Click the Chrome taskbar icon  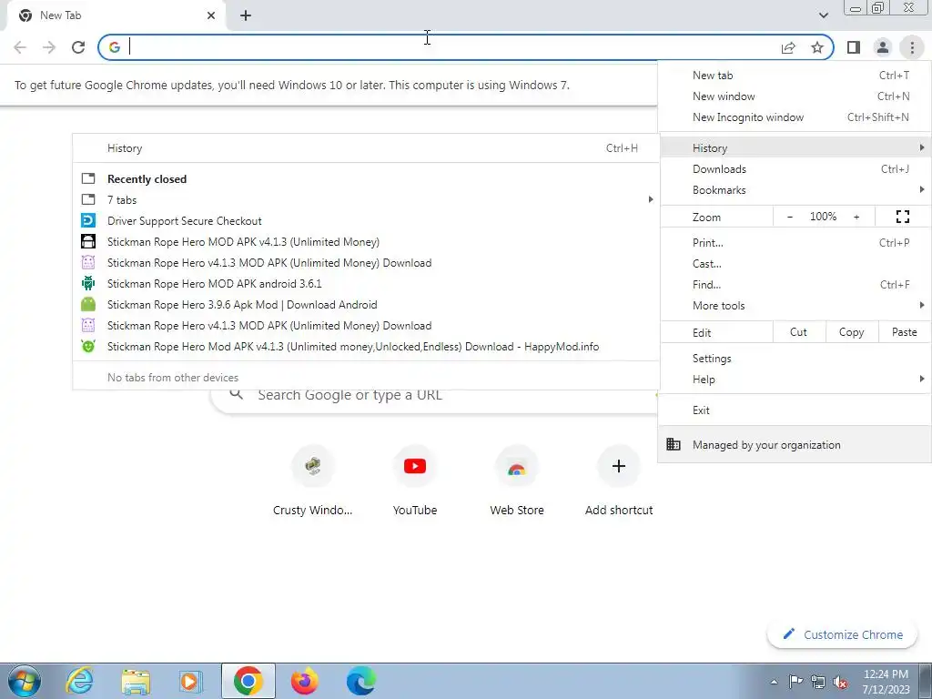(x=248, y=681)
